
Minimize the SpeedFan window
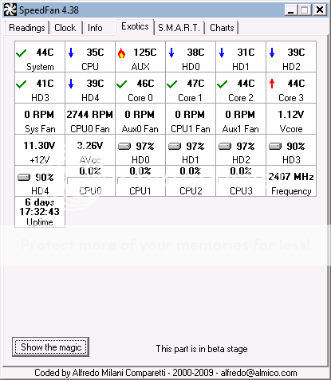(x=291, y=10)
